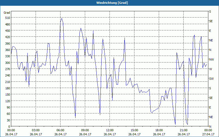
Task: Click the 03:00 time label on the x-axis
Action: pos(36,130)
